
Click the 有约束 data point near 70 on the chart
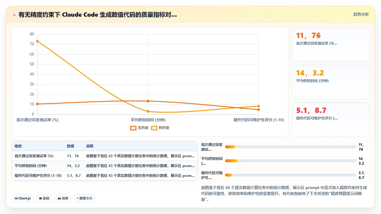click(x=37, y=41)
